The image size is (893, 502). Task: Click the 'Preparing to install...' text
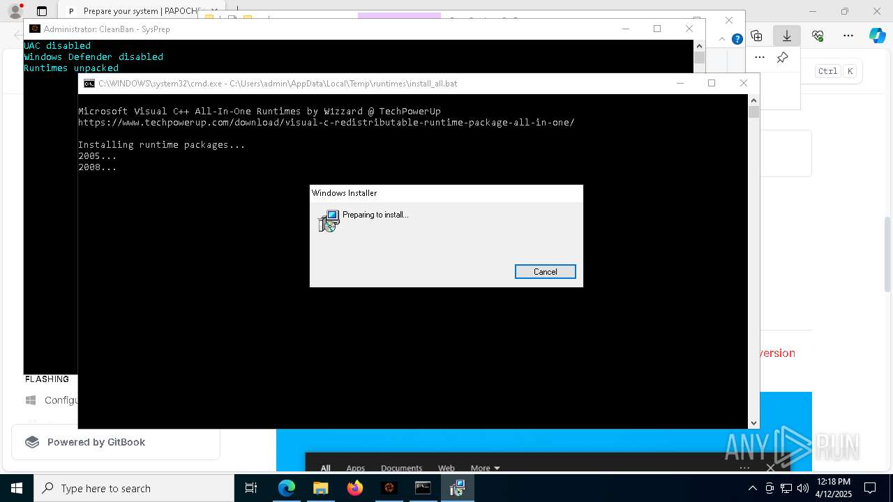click(x=375, y=215)
